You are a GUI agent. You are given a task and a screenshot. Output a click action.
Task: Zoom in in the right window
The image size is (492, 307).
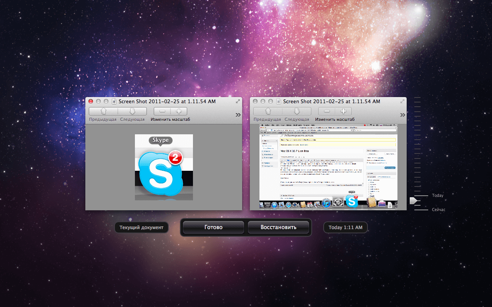[343, 111]
